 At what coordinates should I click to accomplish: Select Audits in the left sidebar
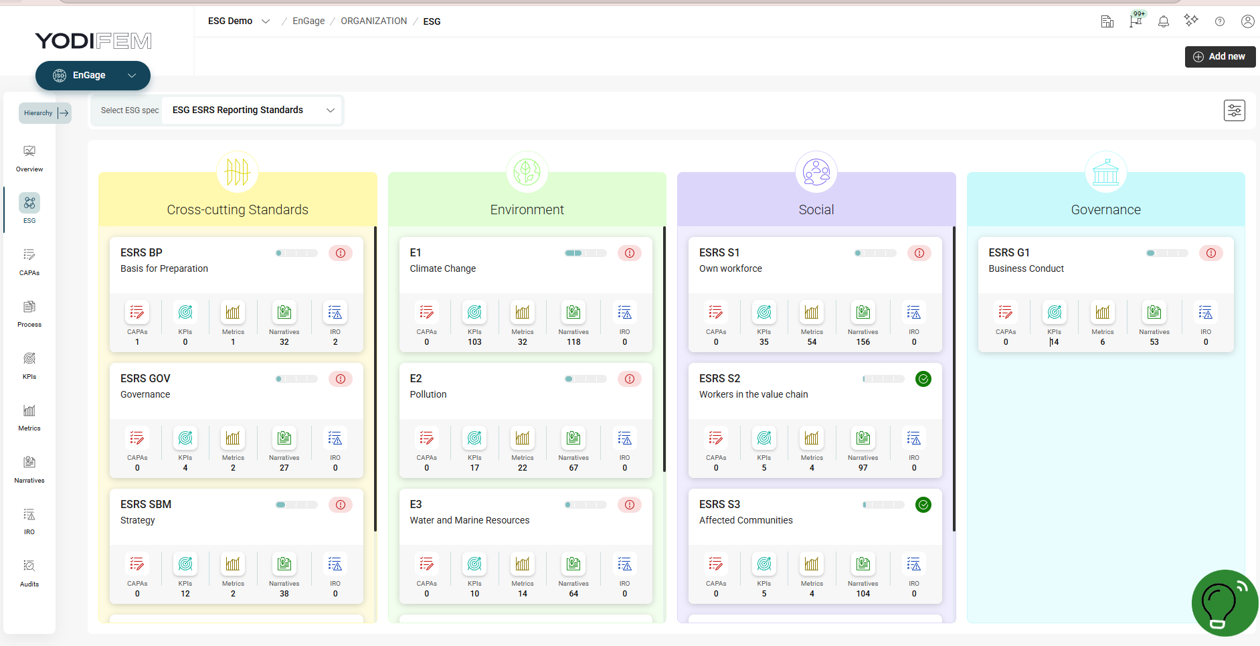click(29, 572)
